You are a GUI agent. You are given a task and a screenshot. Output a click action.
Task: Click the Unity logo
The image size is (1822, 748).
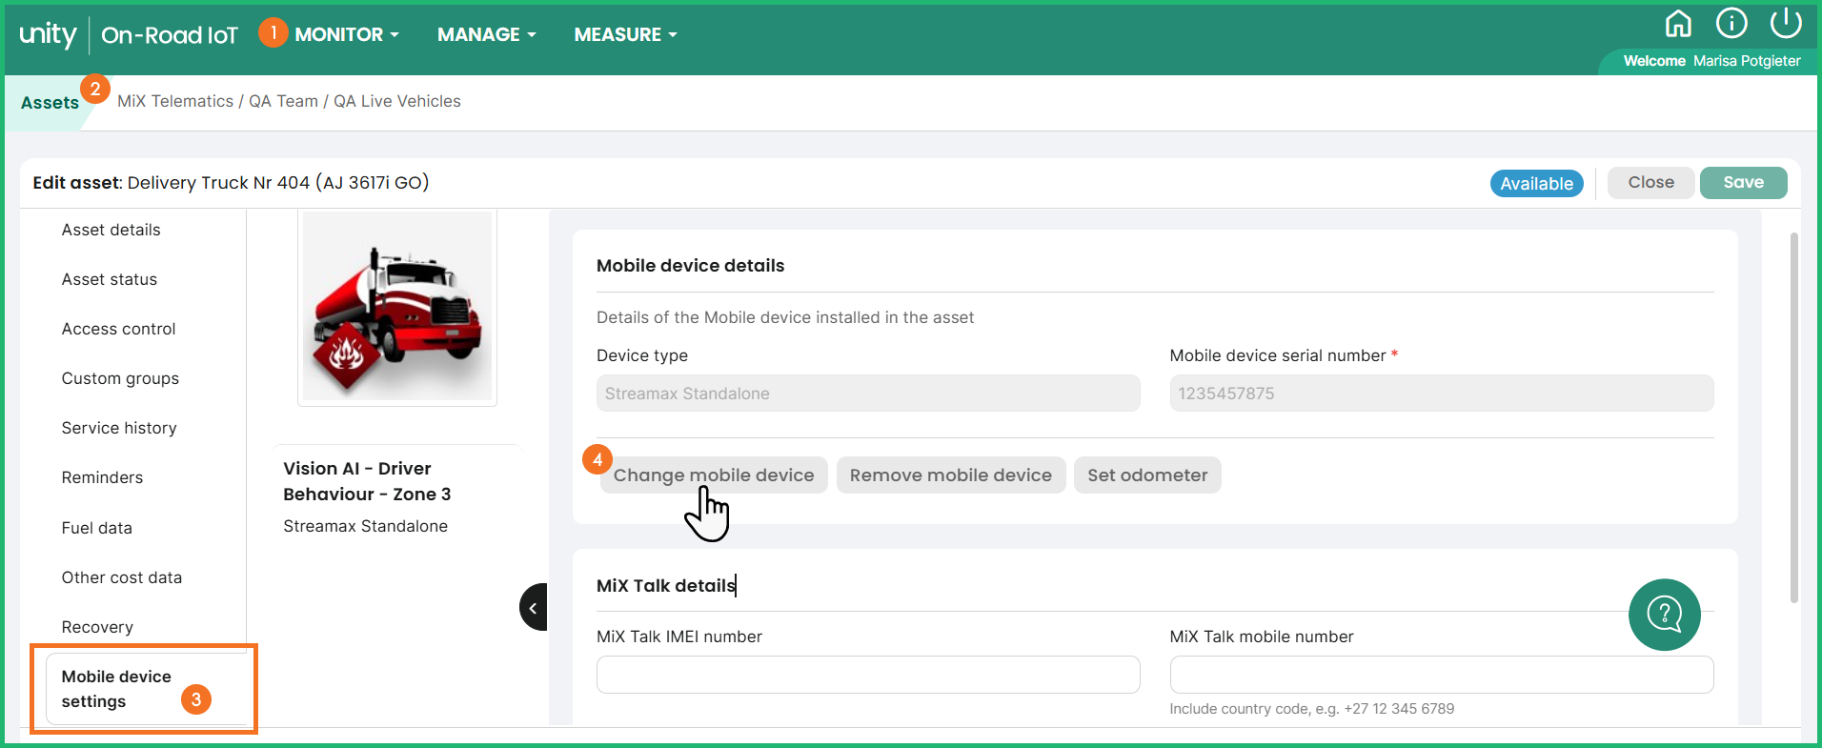[48, 35]
